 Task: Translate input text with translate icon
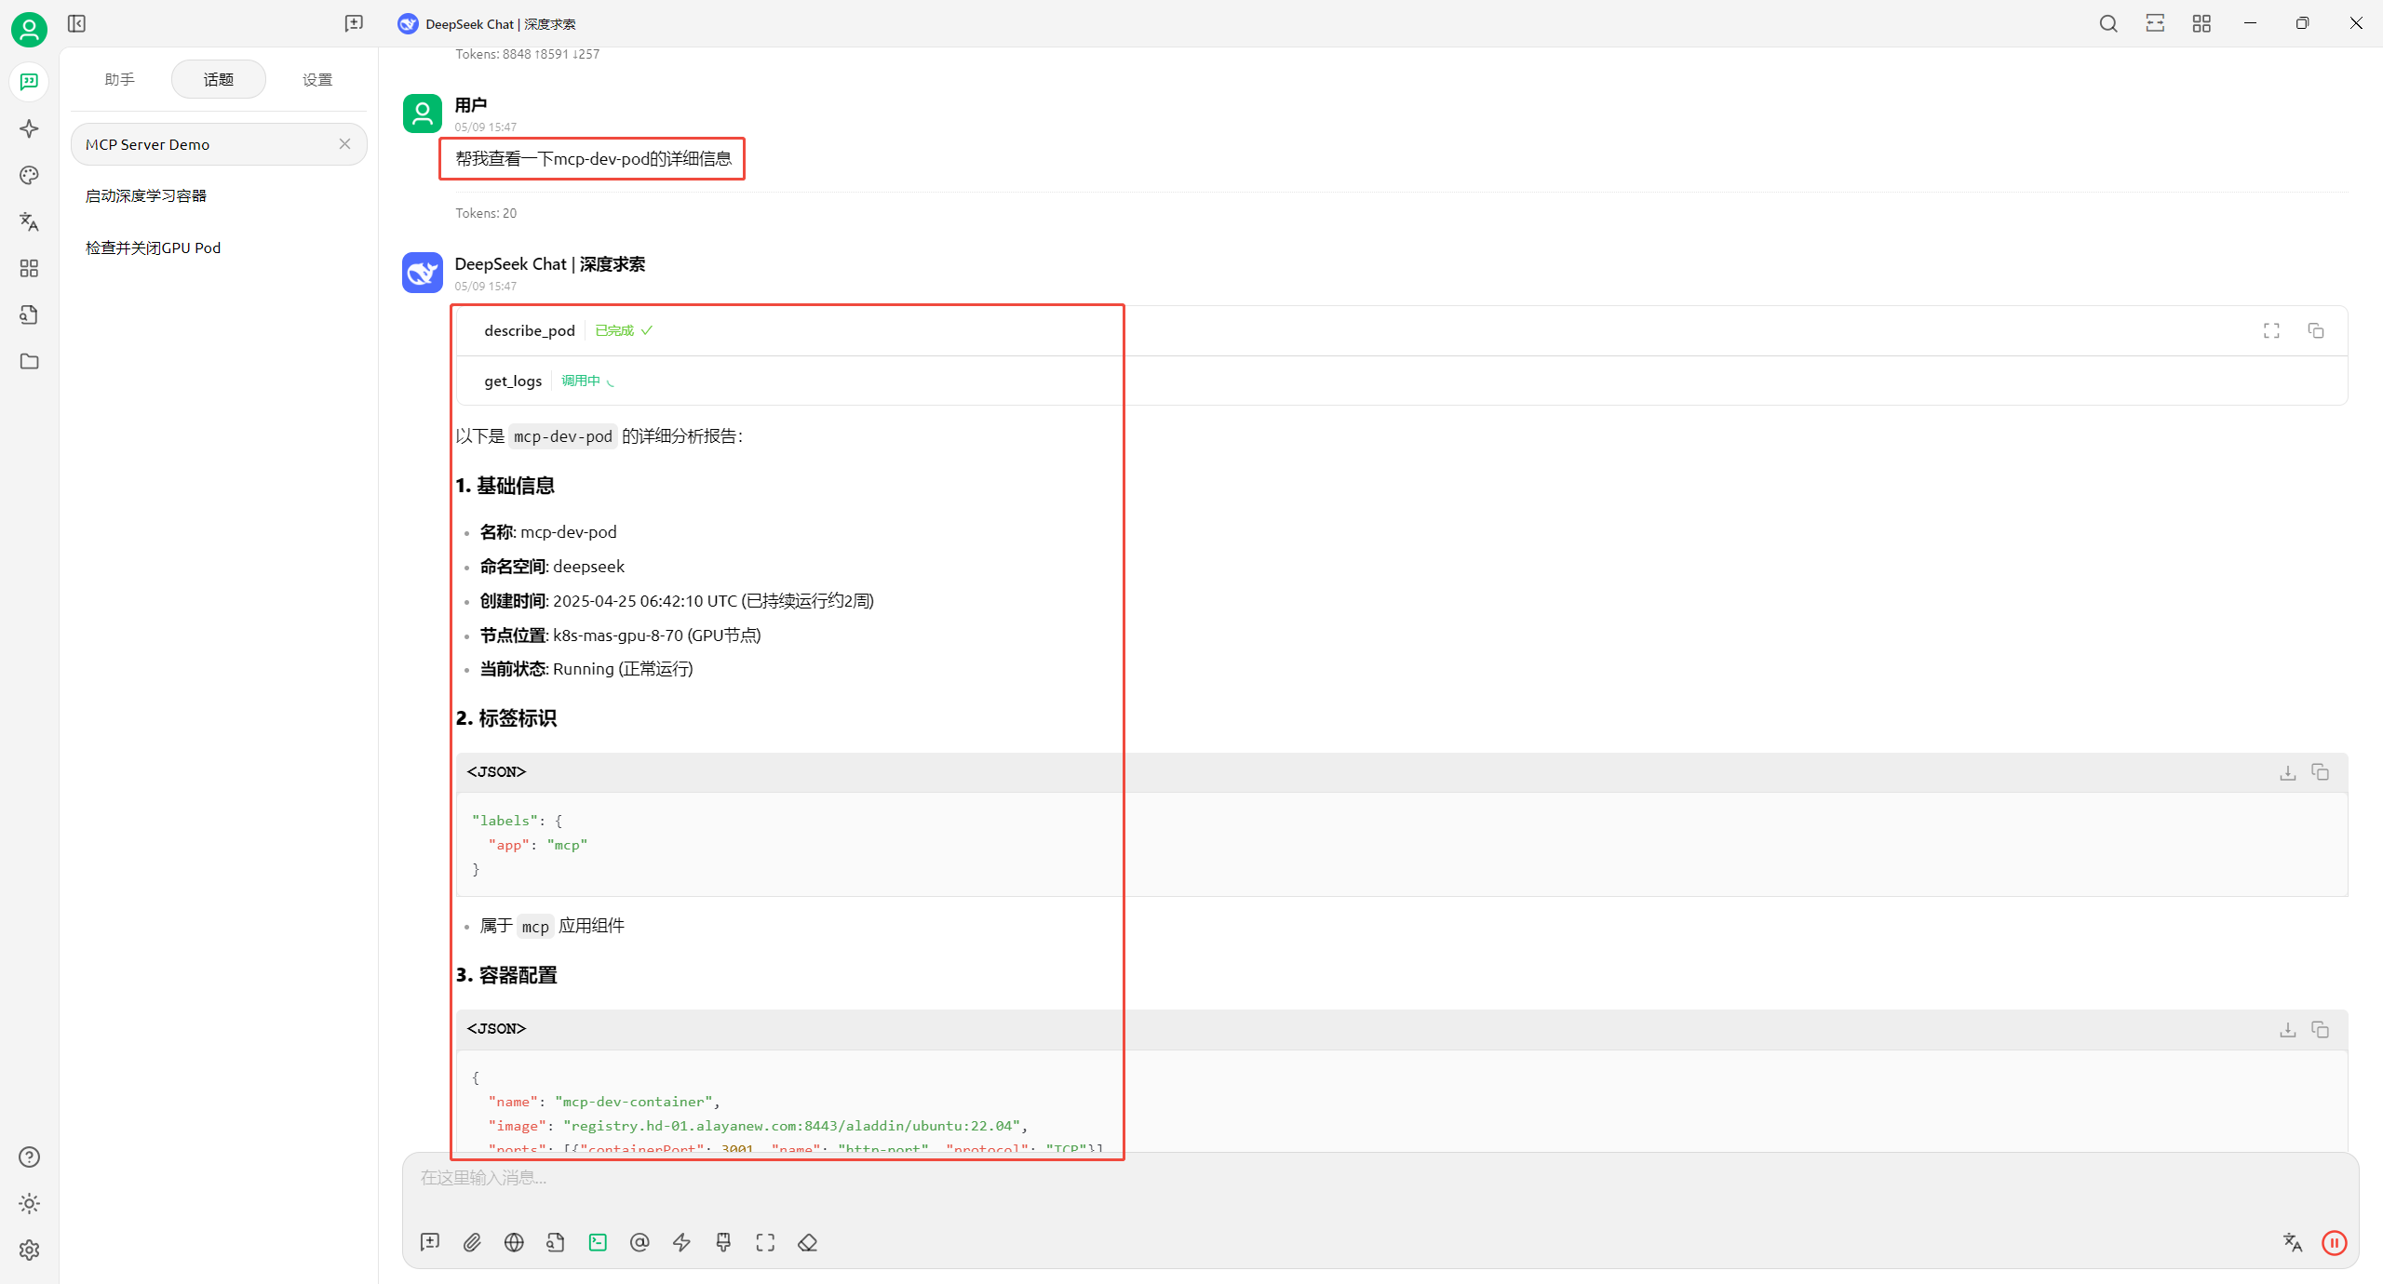click(x=2293, y=1242)
